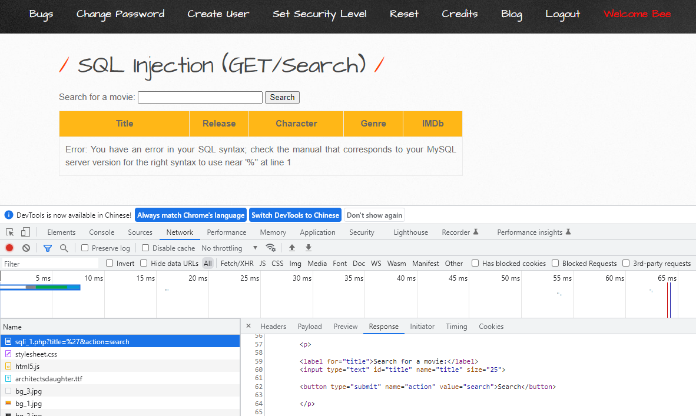Open the Lighthouse tab
Image resolution: width=696 pixels, height=416 pixels.
[x=410, y=232]
